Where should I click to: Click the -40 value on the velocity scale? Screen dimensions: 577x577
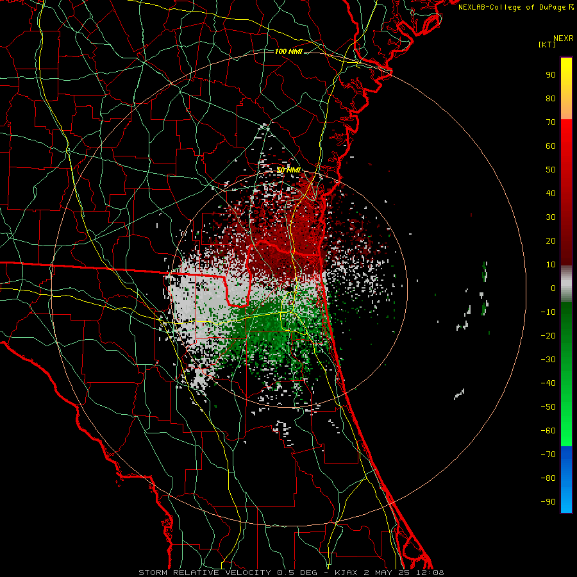548,383
